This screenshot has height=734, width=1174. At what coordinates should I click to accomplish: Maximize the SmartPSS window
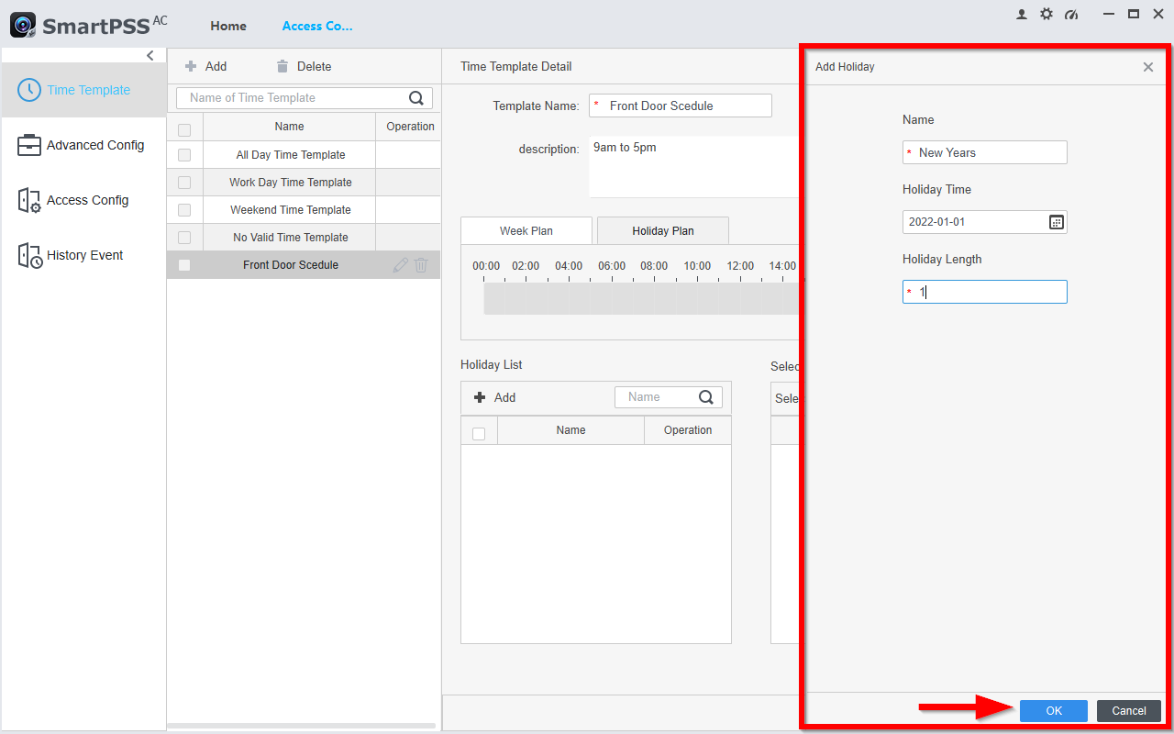pyautogui.click(x=1134, y=14)
